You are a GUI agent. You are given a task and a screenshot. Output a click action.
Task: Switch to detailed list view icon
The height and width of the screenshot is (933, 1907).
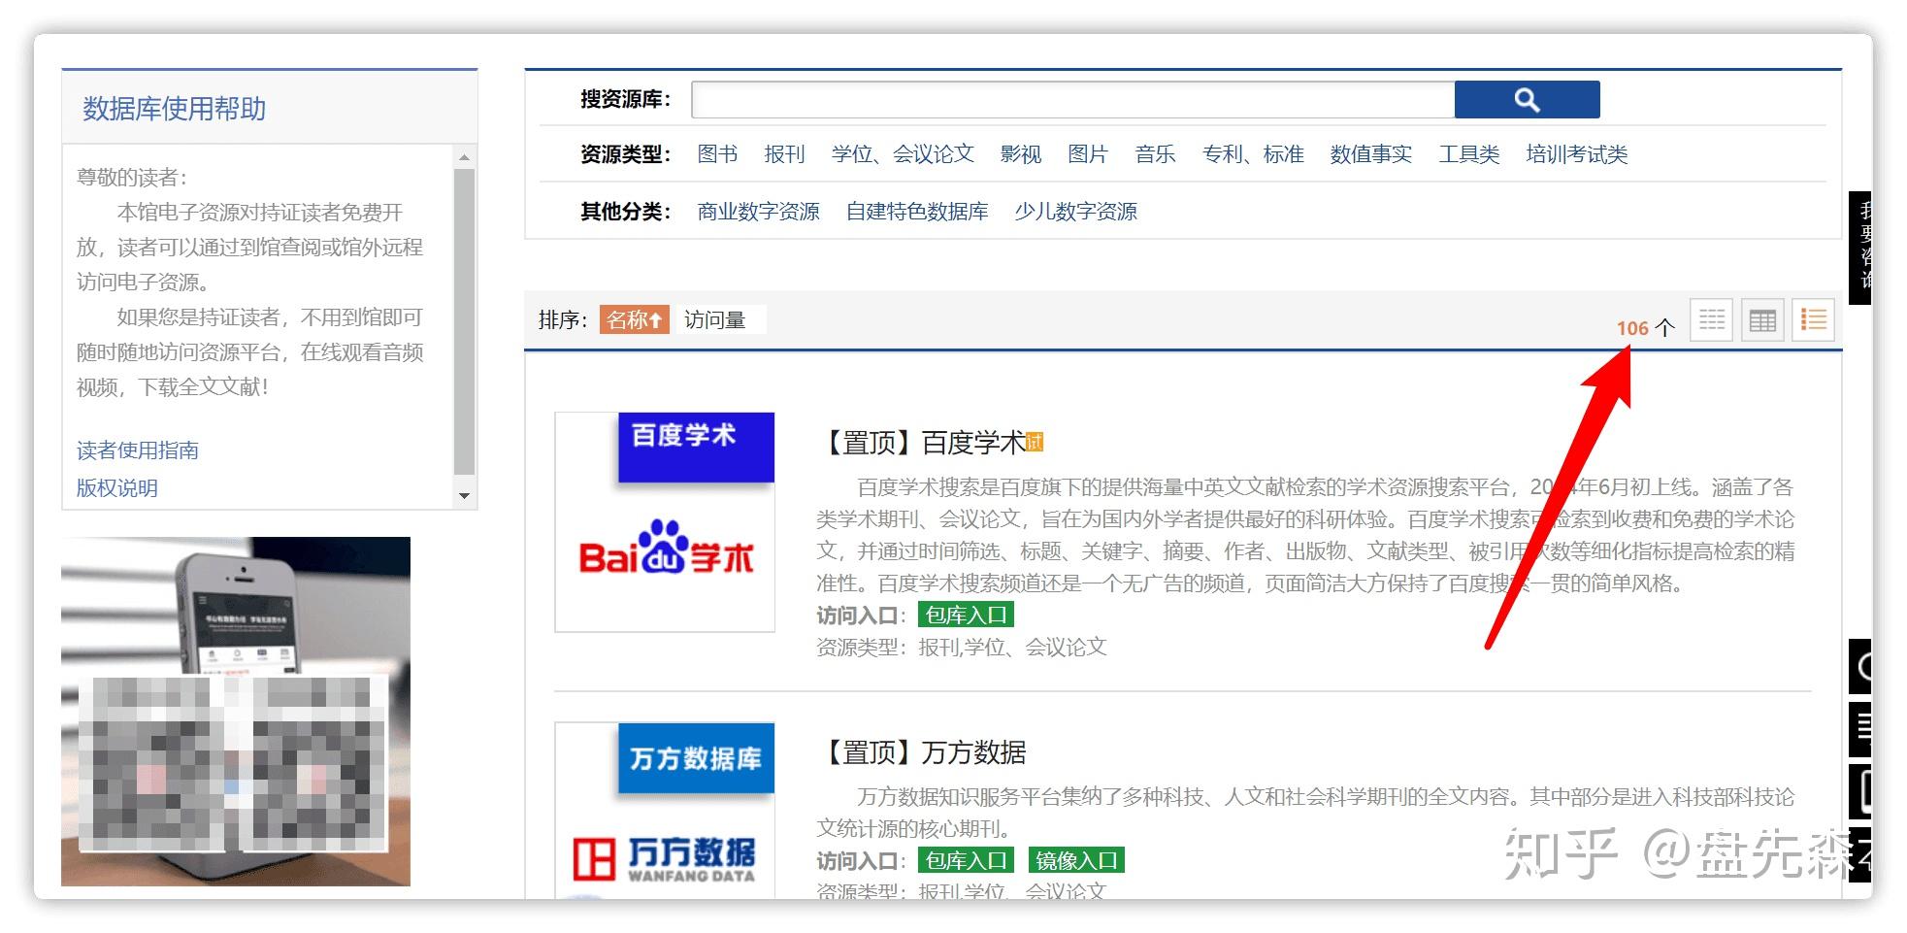1812,319
